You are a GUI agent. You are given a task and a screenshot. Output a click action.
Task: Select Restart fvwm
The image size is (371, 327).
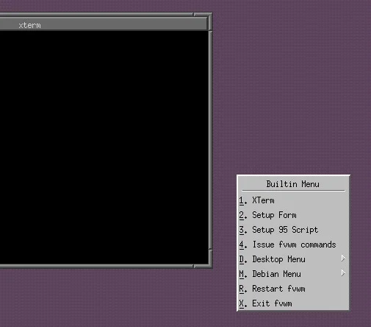coord(293,289)
